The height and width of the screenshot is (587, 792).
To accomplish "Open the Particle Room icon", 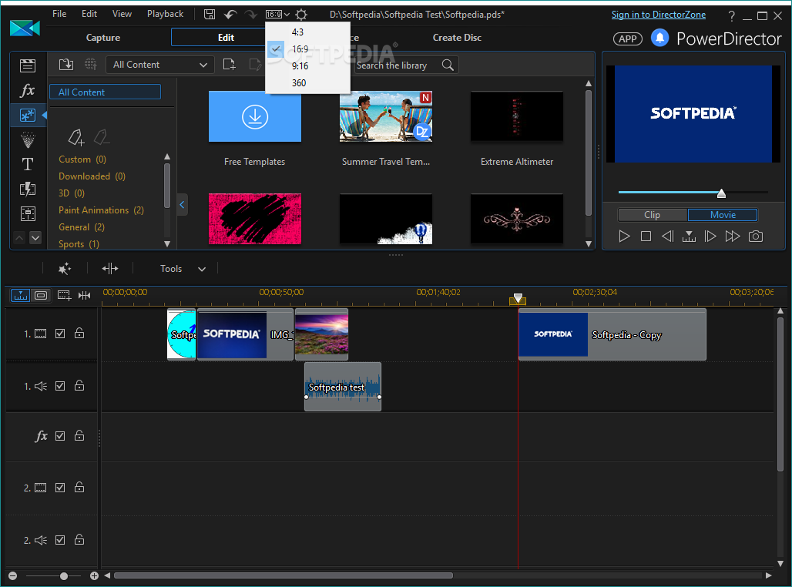I will 27,140.
